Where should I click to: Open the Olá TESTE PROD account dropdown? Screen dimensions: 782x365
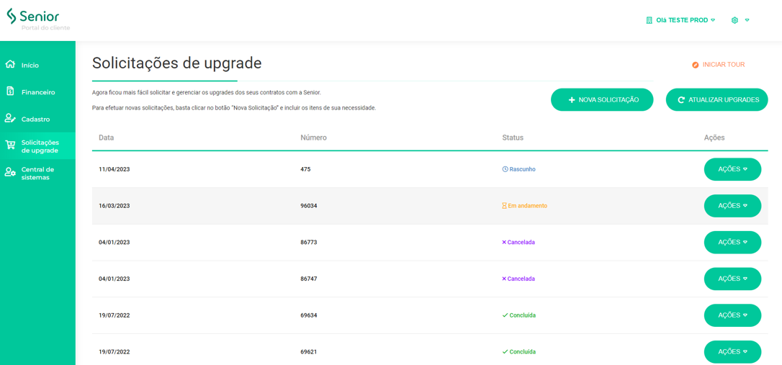[680, 20]
